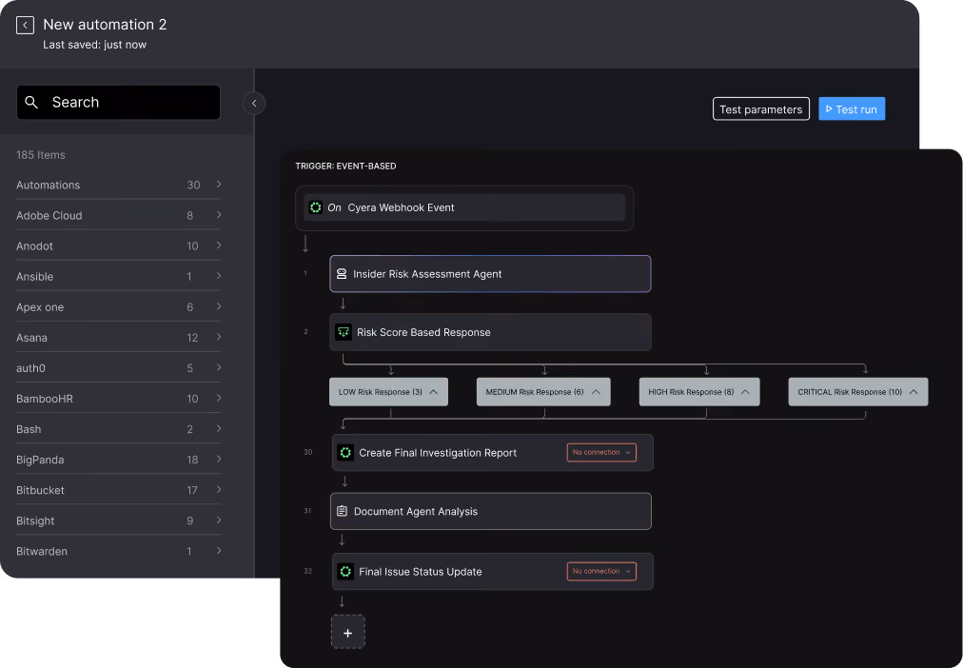Image resolution: width=963 pixels, height=668 pixels.
Task: Collapse the MEDIUM Risk Response branch
Action: (x=596, y=392)
